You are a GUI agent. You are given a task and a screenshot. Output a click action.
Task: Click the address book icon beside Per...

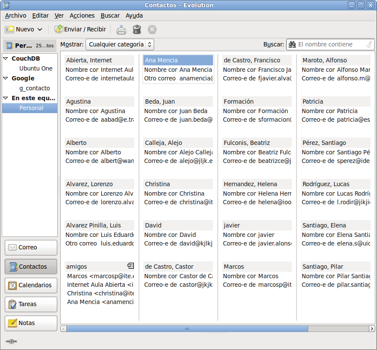(x=9, y=46)
